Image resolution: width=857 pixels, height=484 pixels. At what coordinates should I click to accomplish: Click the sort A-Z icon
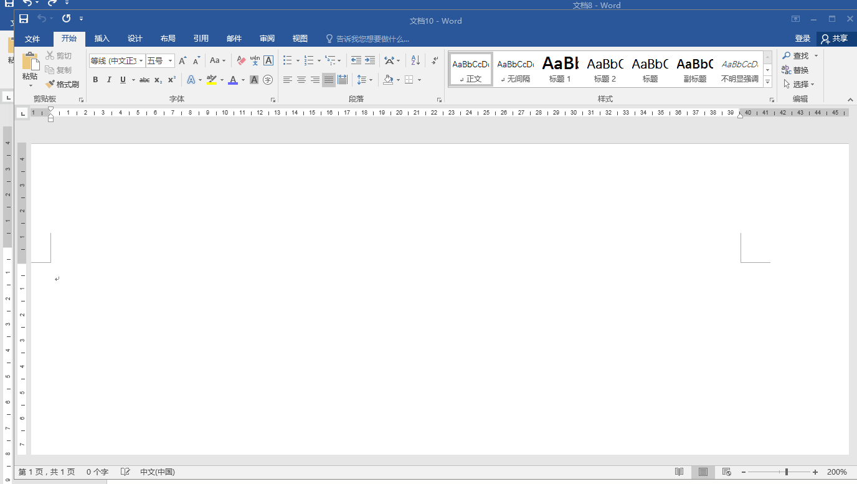tap(415, 60)
